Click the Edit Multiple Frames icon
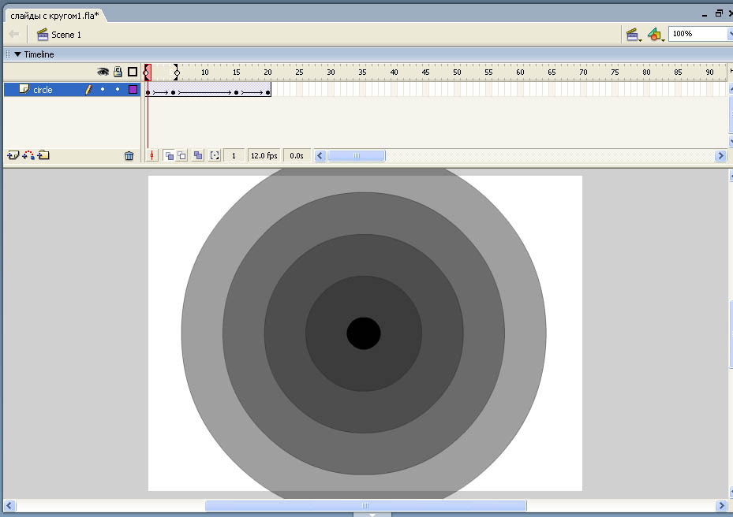This screenshot has height=517, width=733. (x=198, y=156)
